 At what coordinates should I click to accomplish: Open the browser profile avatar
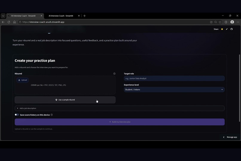pyautogui.click(x=232, y=22)
